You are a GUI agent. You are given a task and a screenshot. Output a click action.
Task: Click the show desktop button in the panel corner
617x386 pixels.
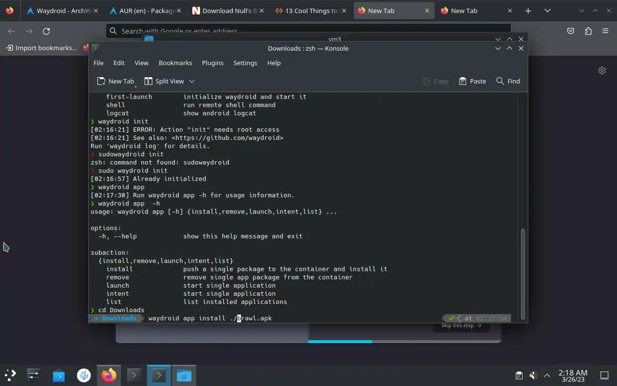(x=604, y=375)
